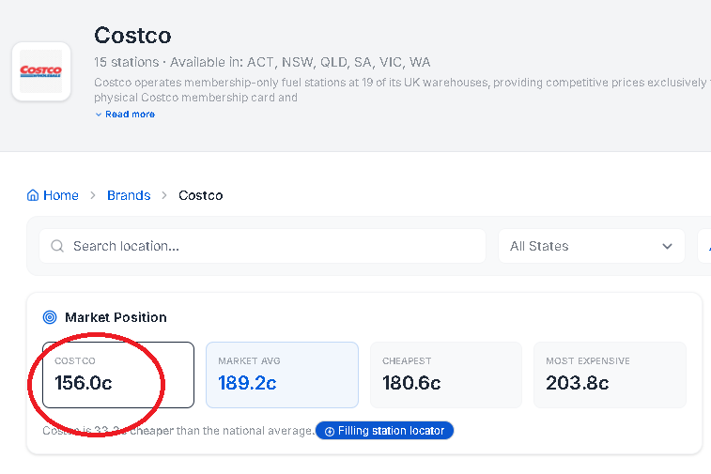Focus the Search location input field

click(272, 246)
